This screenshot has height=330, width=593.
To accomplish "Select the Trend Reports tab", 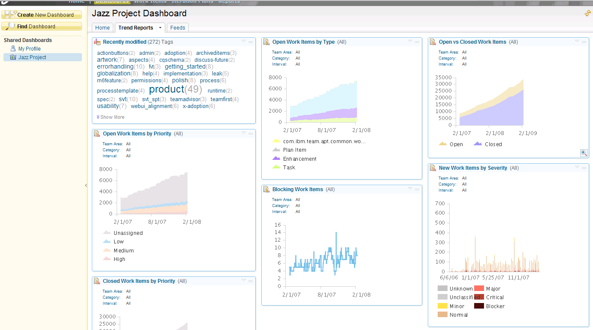I will click(x=136, y=27).
